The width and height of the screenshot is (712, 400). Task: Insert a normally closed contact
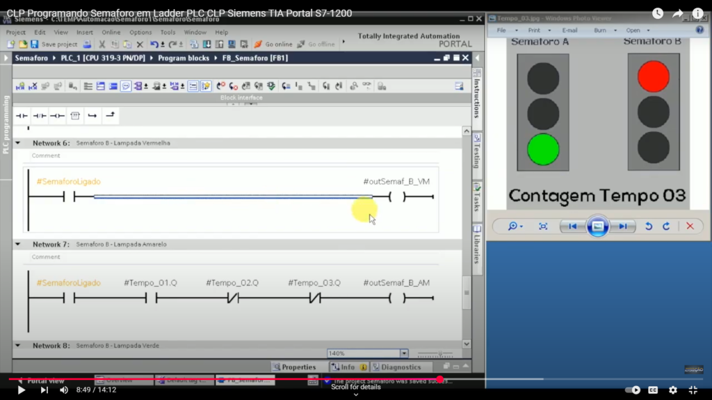(x=40, y=116)
